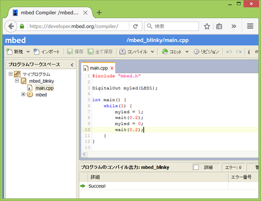Viewport: 261px width, 201px height.
Task: Click the URL address bar
Action: pyautogui.click(x=78, y=27)
